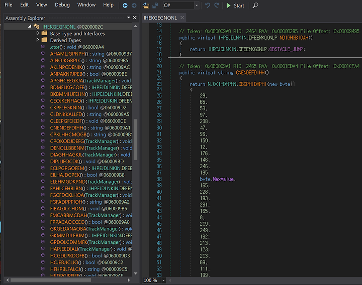The image size is (362, 285).
Task: Click method icon beside CEOJKENFIAO()
Action: pos(43,101)
